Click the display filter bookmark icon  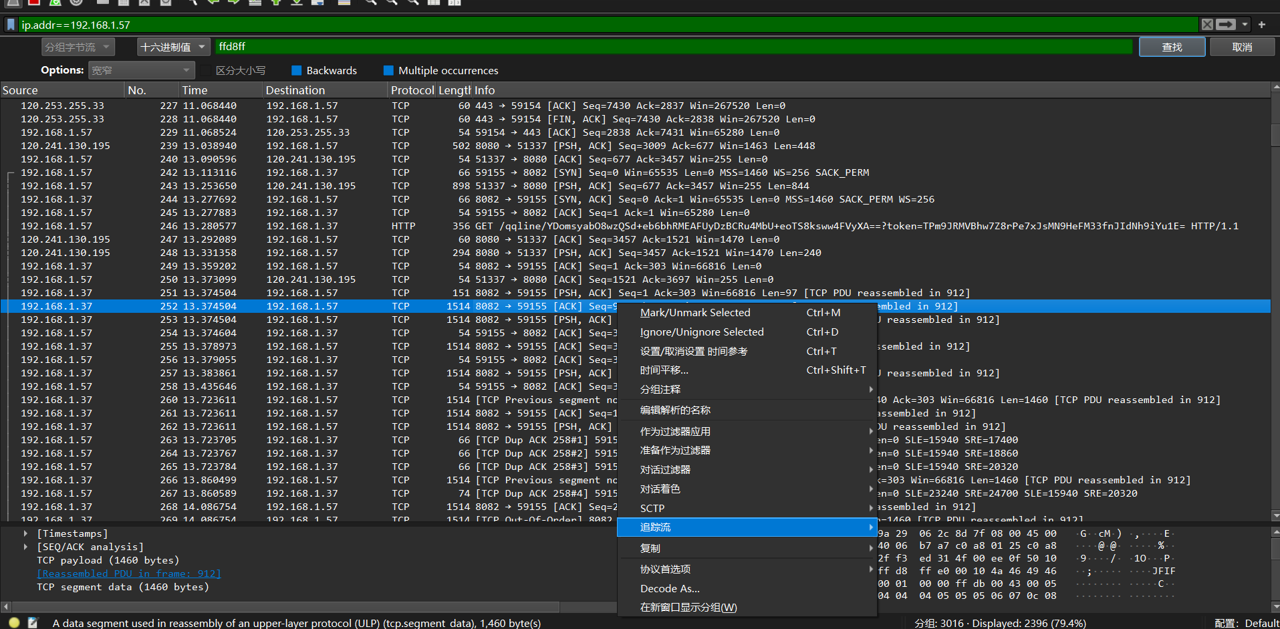(x=11, y=25)
